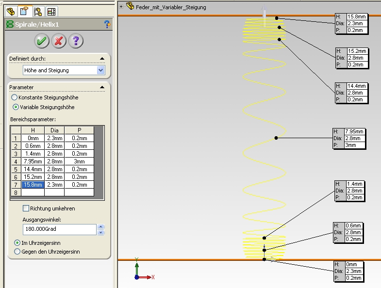This screenshot has width=381, height=288.
Task: Collapse the Definiert durch section
Action: (102, 59)
